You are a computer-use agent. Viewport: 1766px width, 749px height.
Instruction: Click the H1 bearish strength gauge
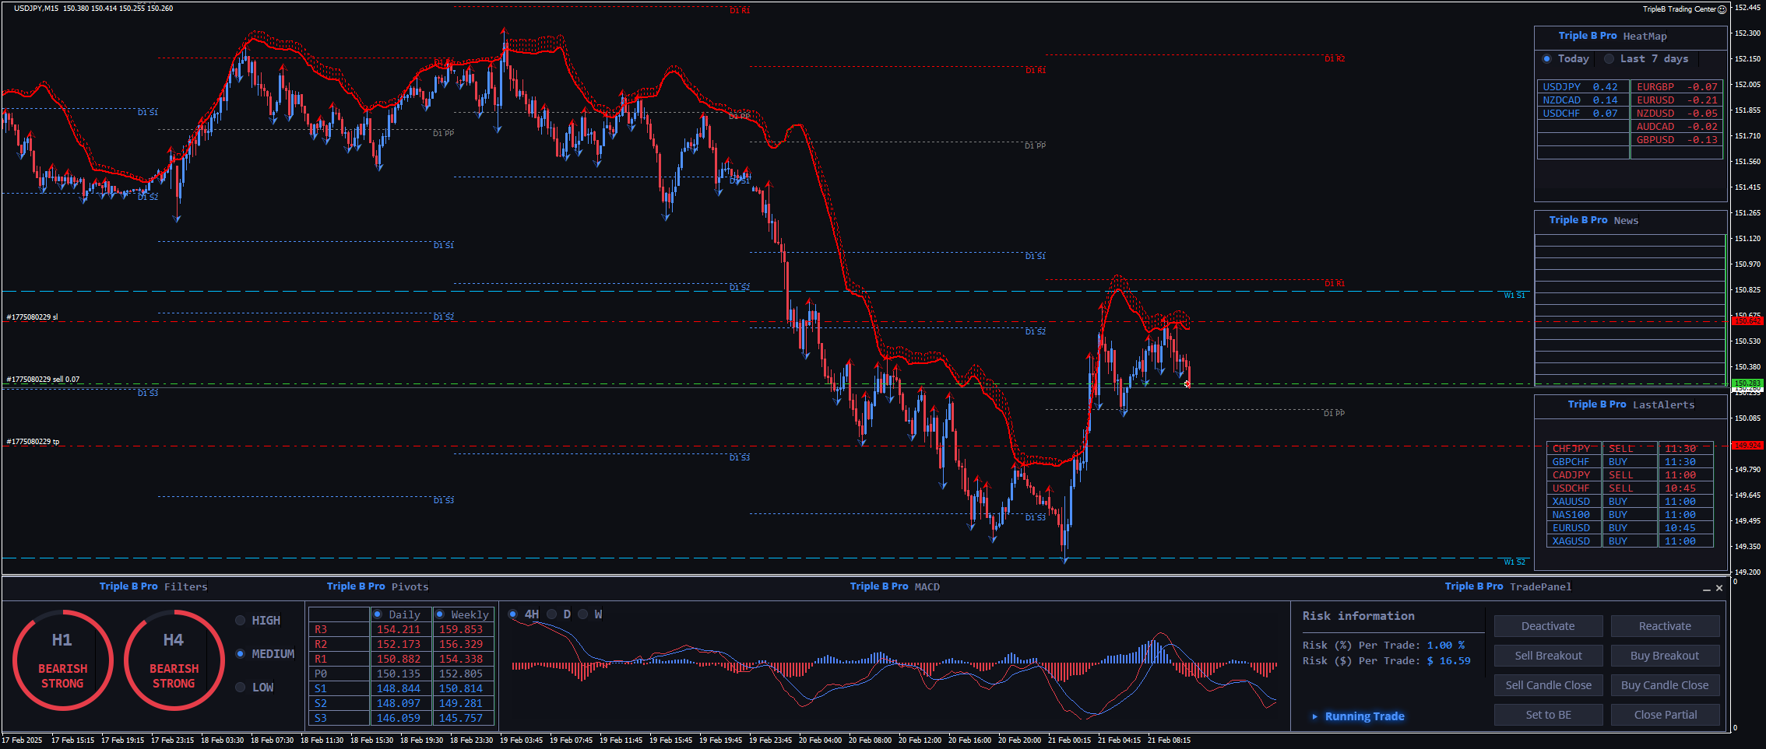coord(62,660)
